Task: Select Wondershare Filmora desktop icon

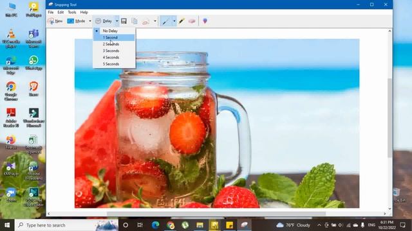Action: (x=33, y=117)
